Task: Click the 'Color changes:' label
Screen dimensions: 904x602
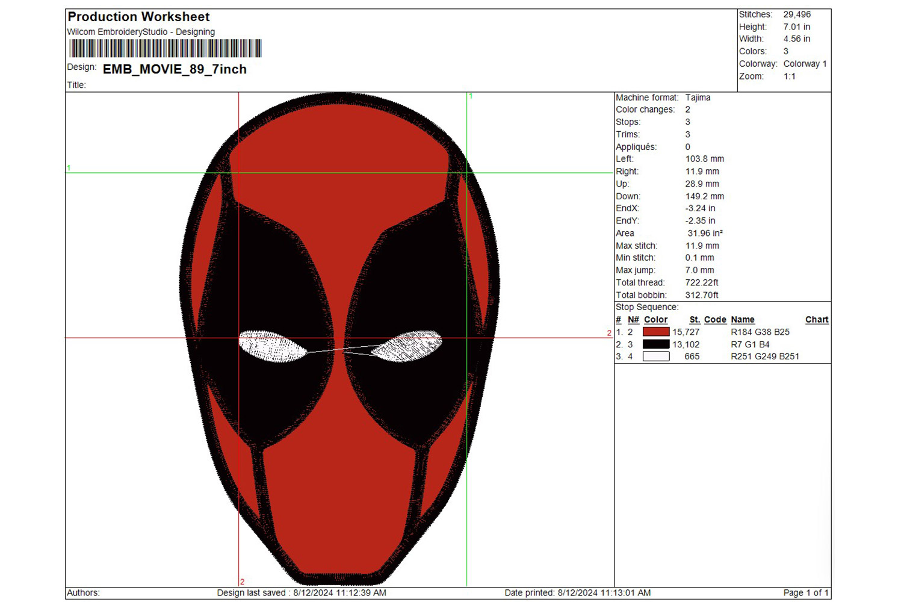Action: click(x=645, y=110)
